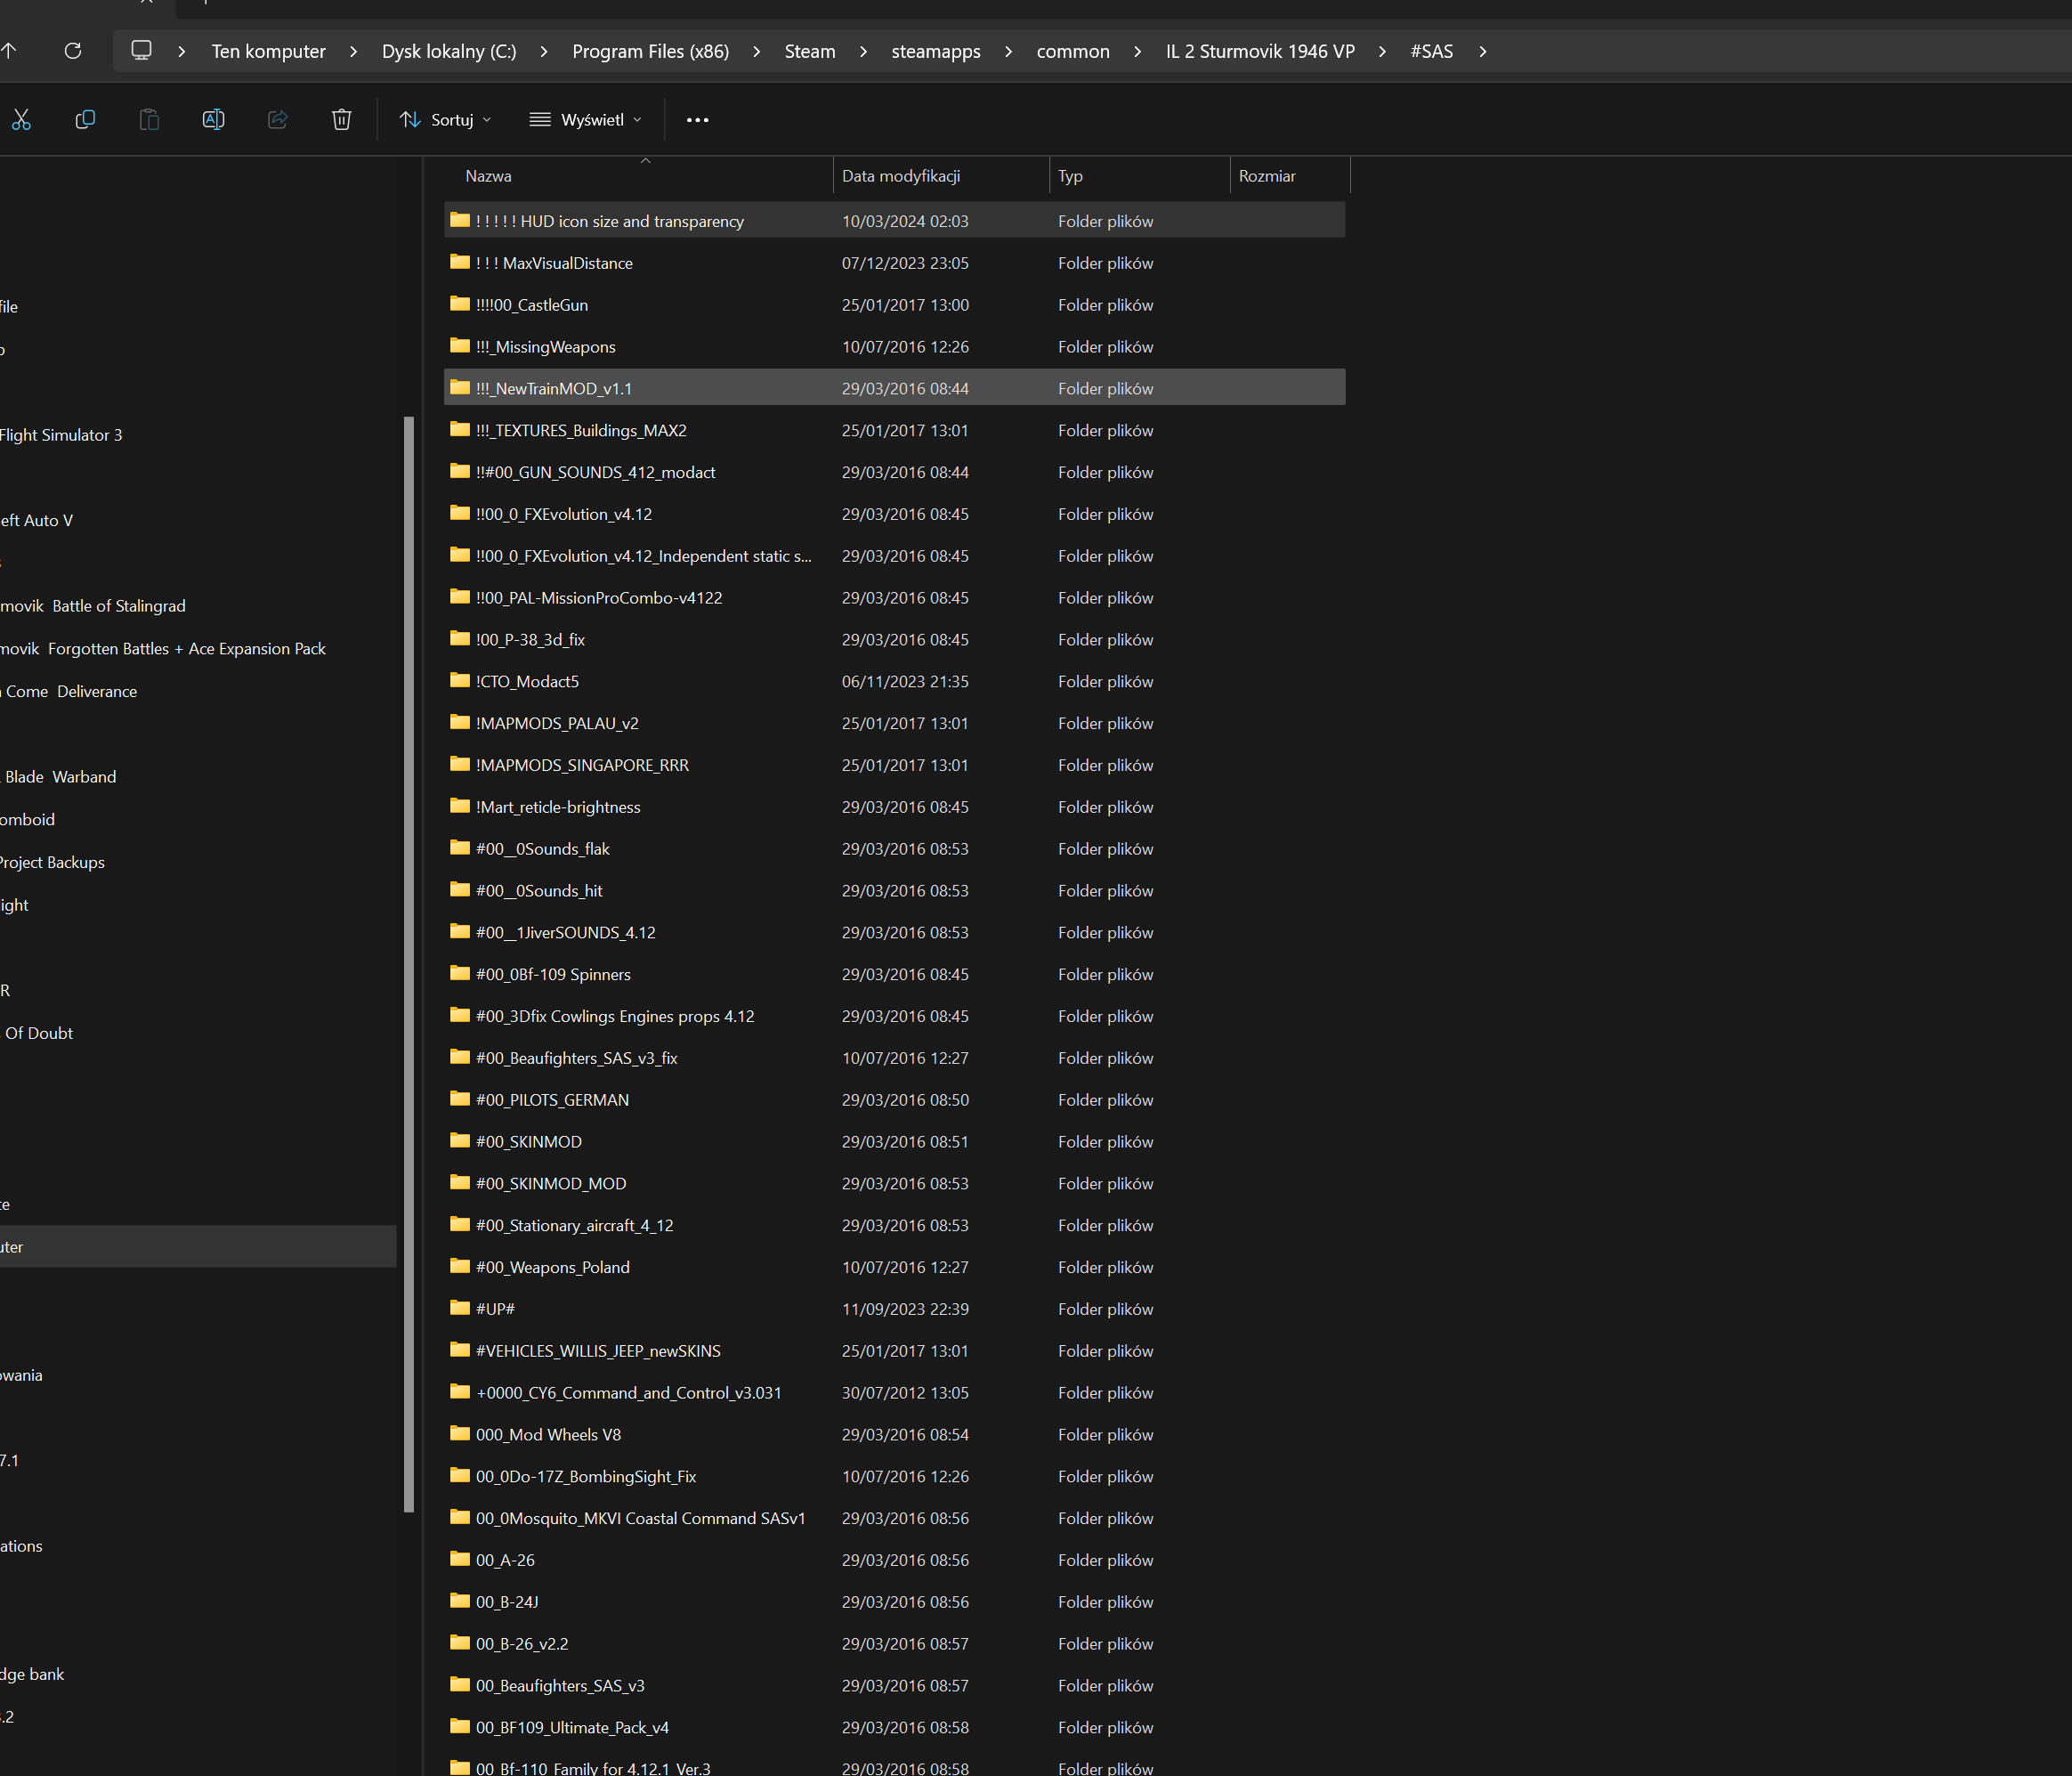This screenshot has height=1776, width=2072.
Task: Go to Dysk lokalny (C:) breadcrumb
Action: [449, 51]
